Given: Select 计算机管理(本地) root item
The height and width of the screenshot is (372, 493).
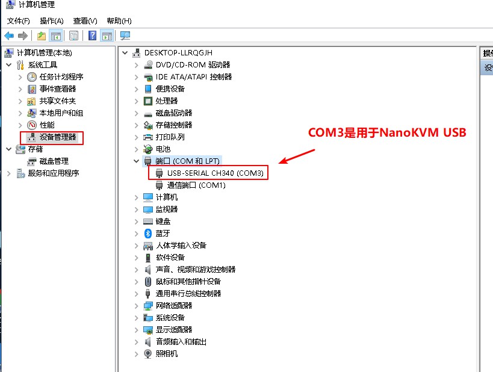Looking at the screenshot, I should [45, 53].
